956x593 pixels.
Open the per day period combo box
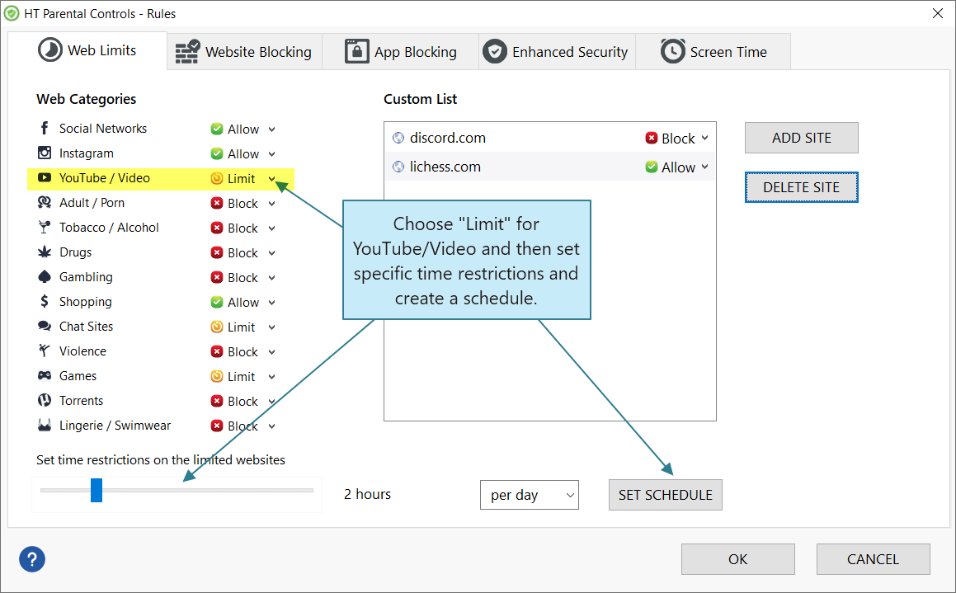click(530, 495)
